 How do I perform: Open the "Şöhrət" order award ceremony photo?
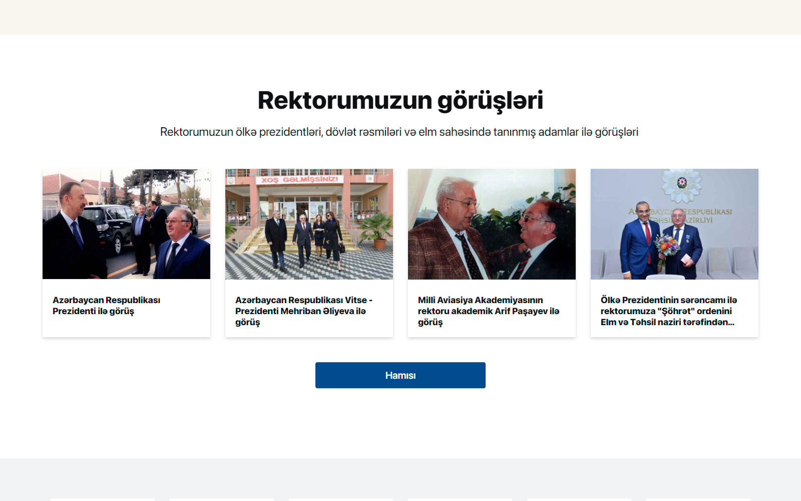674,224
